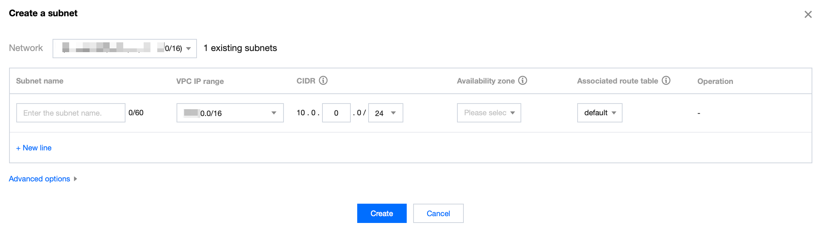Click the Operation column header

pos(715,81)
